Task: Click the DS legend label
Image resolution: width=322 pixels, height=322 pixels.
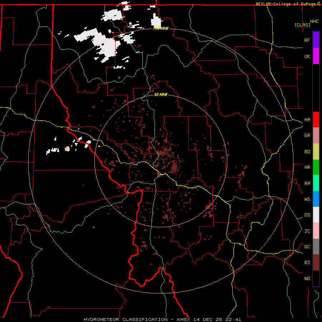Action: [307, 215]
